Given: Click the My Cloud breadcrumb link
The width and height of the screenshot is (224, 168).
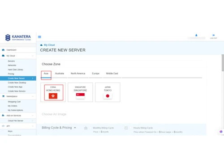Looking at the screenshot, I should (49, 45).
